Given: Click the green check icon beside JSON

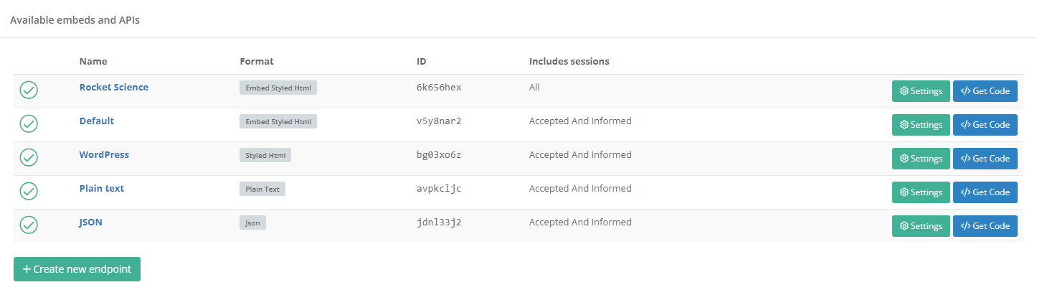Looking at the screenshot, I should (29, 225).
